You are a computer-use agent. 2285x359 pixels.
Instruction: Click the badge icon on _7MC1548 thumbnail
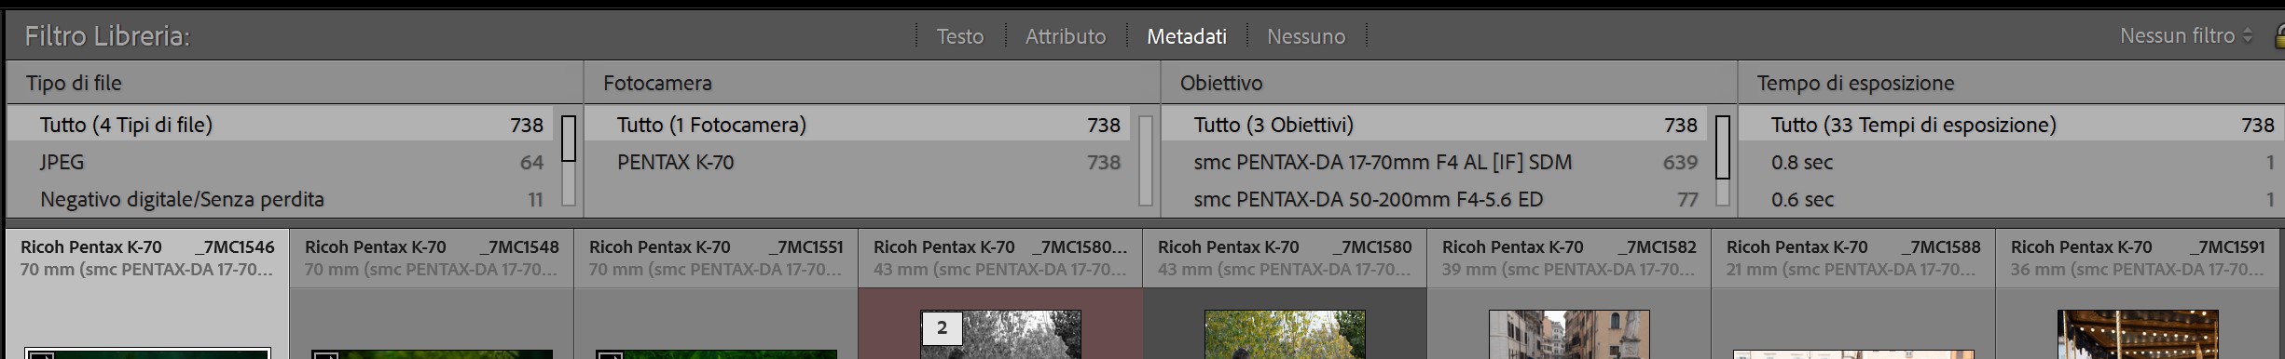(325, 354)
